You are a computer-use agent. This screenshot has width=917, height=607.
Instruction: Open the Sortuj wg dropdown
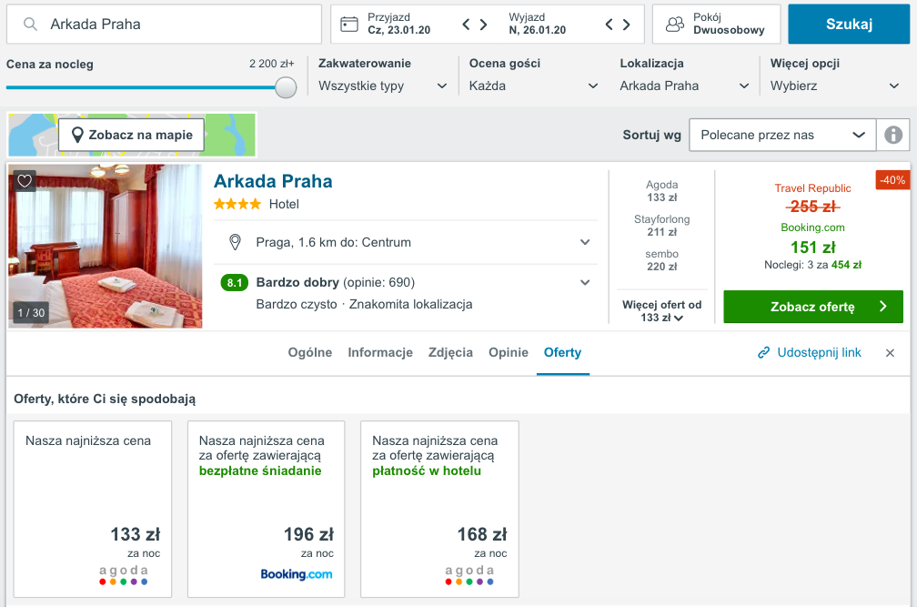click(x=781, y=135)
